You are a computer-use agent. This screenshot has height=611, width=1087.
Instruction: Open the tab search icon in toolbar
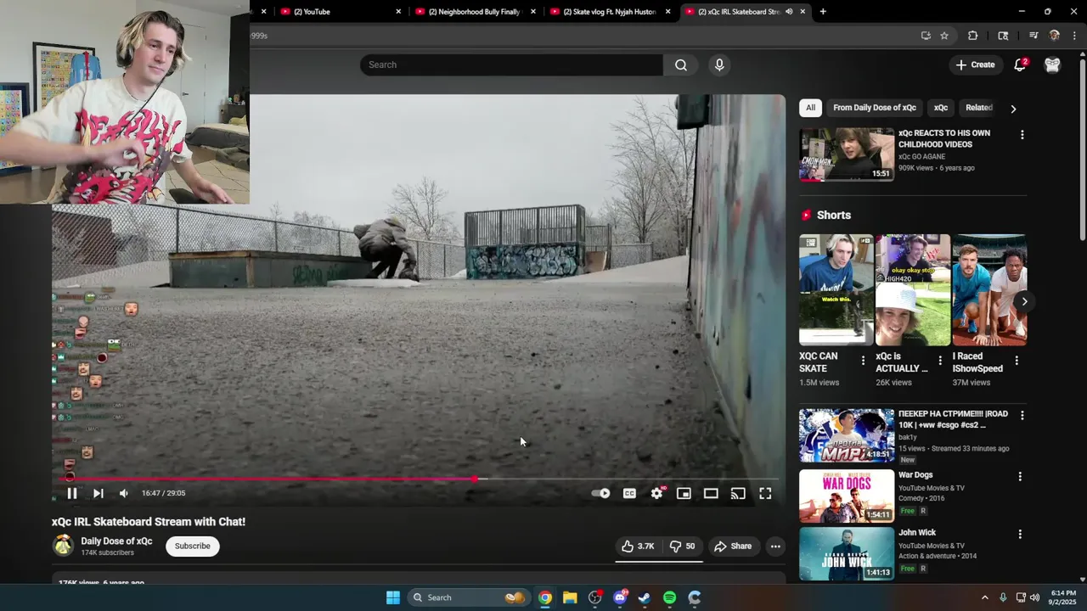1003,36
